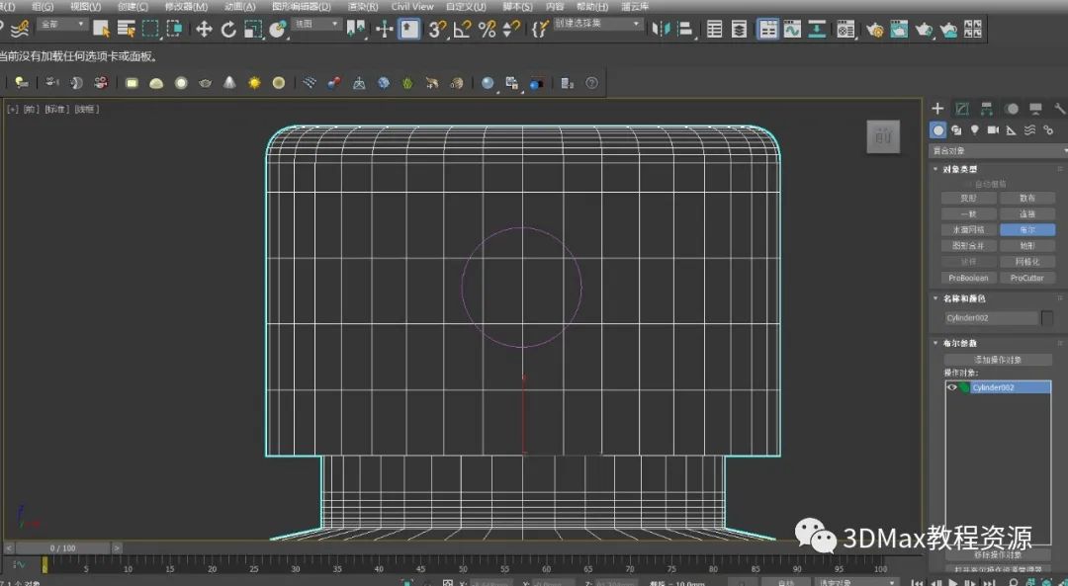1068x586 pixels.
Task: Switch to the Modify panel tab
Action: pos(961,109)
